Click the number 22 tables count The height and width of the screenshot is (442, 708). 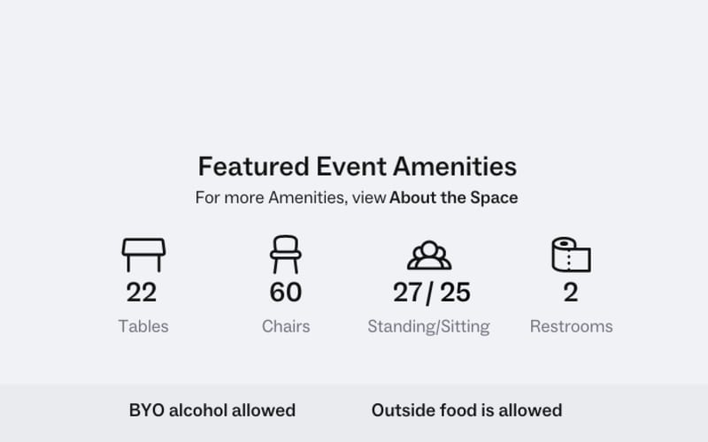click(142, 293)
